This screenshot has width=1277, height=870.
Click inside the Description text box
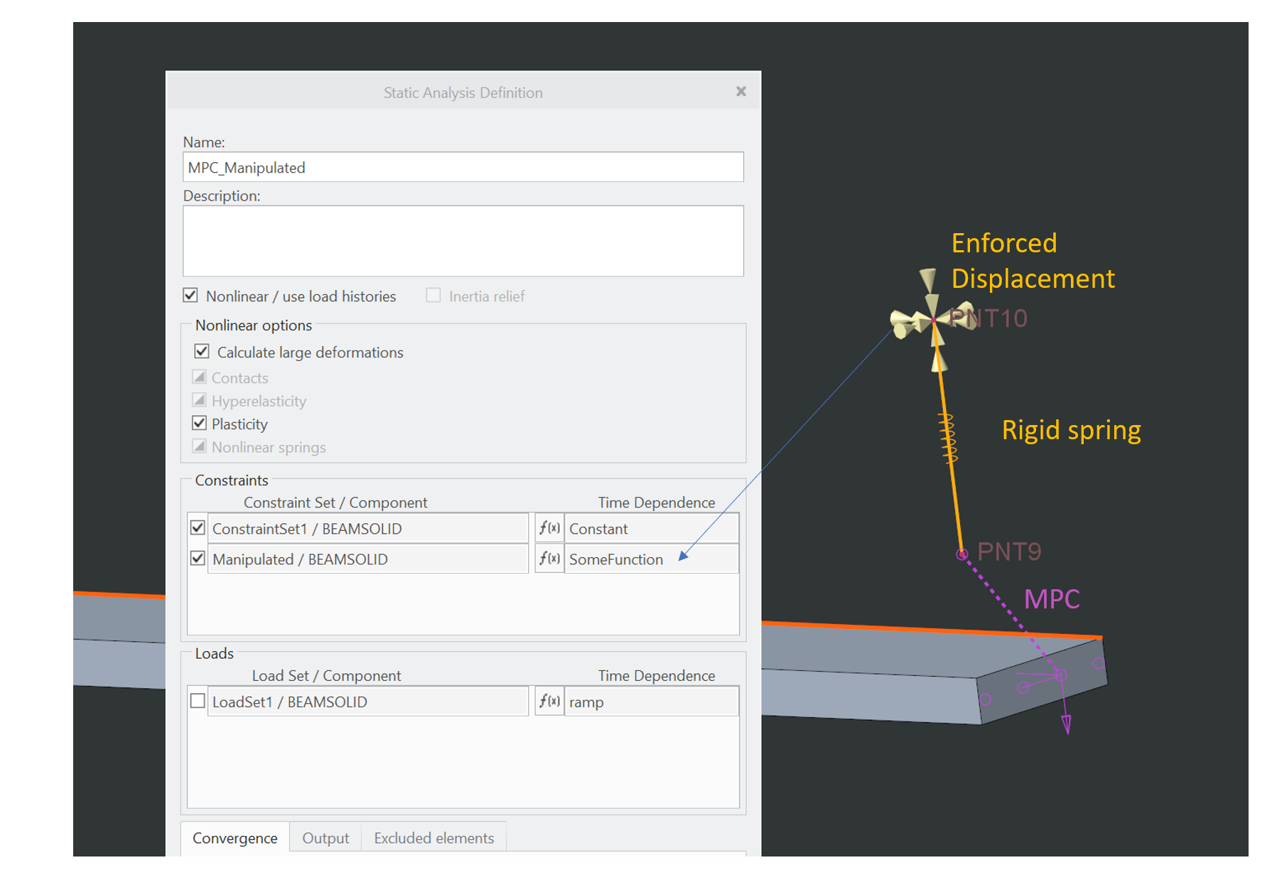(463, 240)
